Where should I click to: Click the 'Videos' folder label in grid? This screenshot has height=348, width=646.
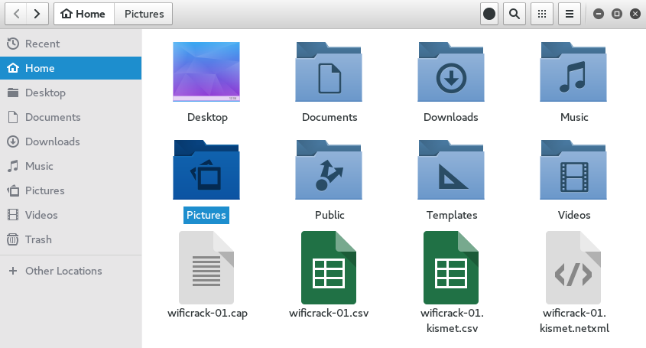click(x=574, y=215)
